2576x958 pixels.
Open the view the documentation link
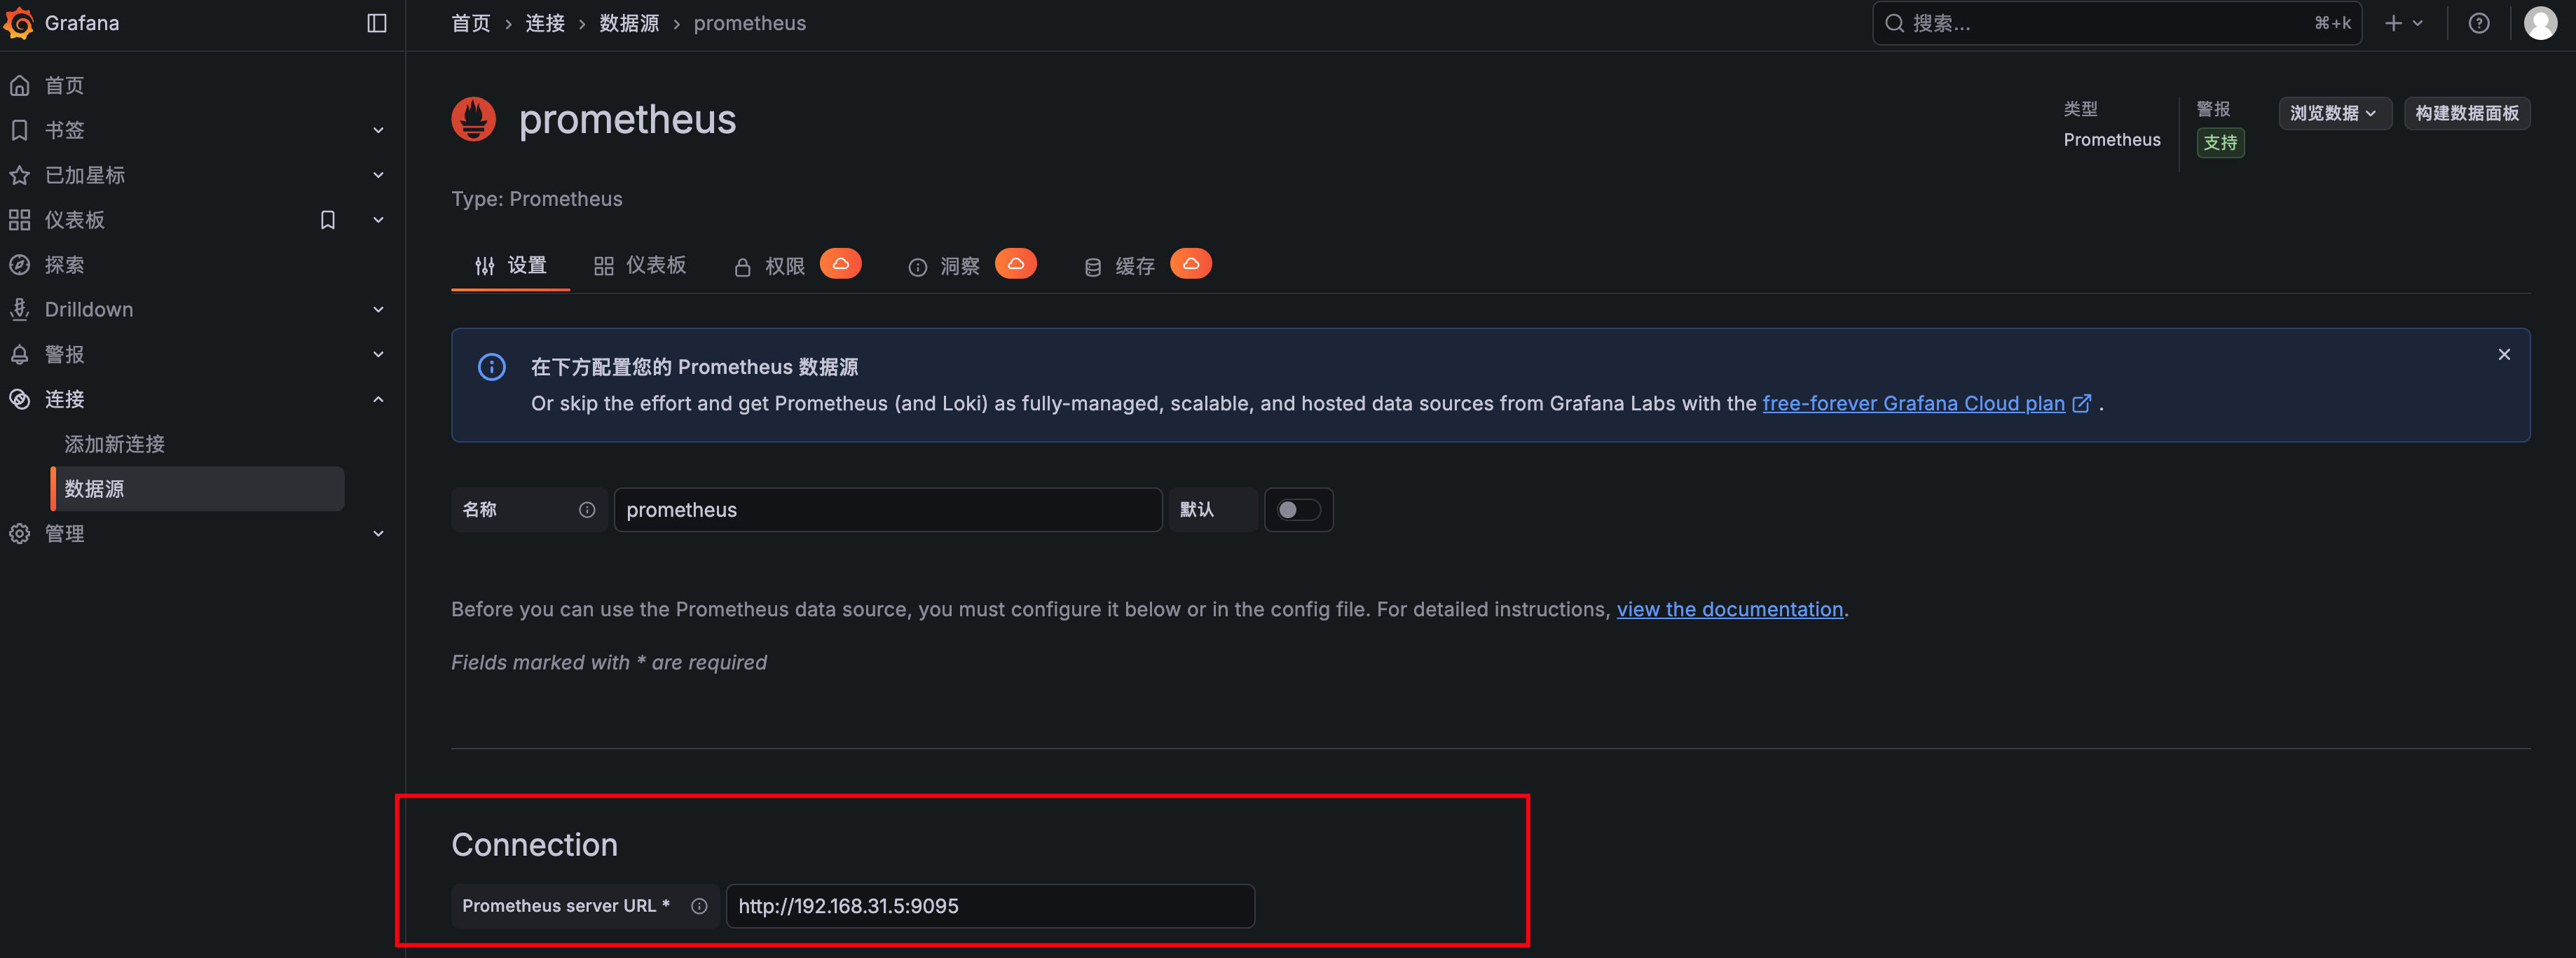click(x=1729, y=609)
